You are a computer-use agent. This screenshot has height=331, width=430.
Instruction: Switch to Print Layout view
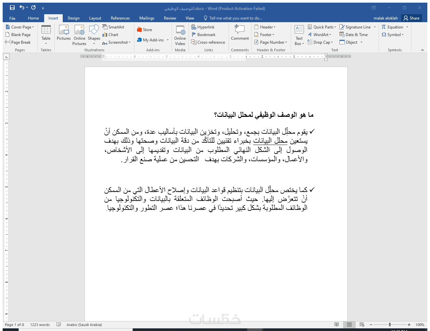349,325
